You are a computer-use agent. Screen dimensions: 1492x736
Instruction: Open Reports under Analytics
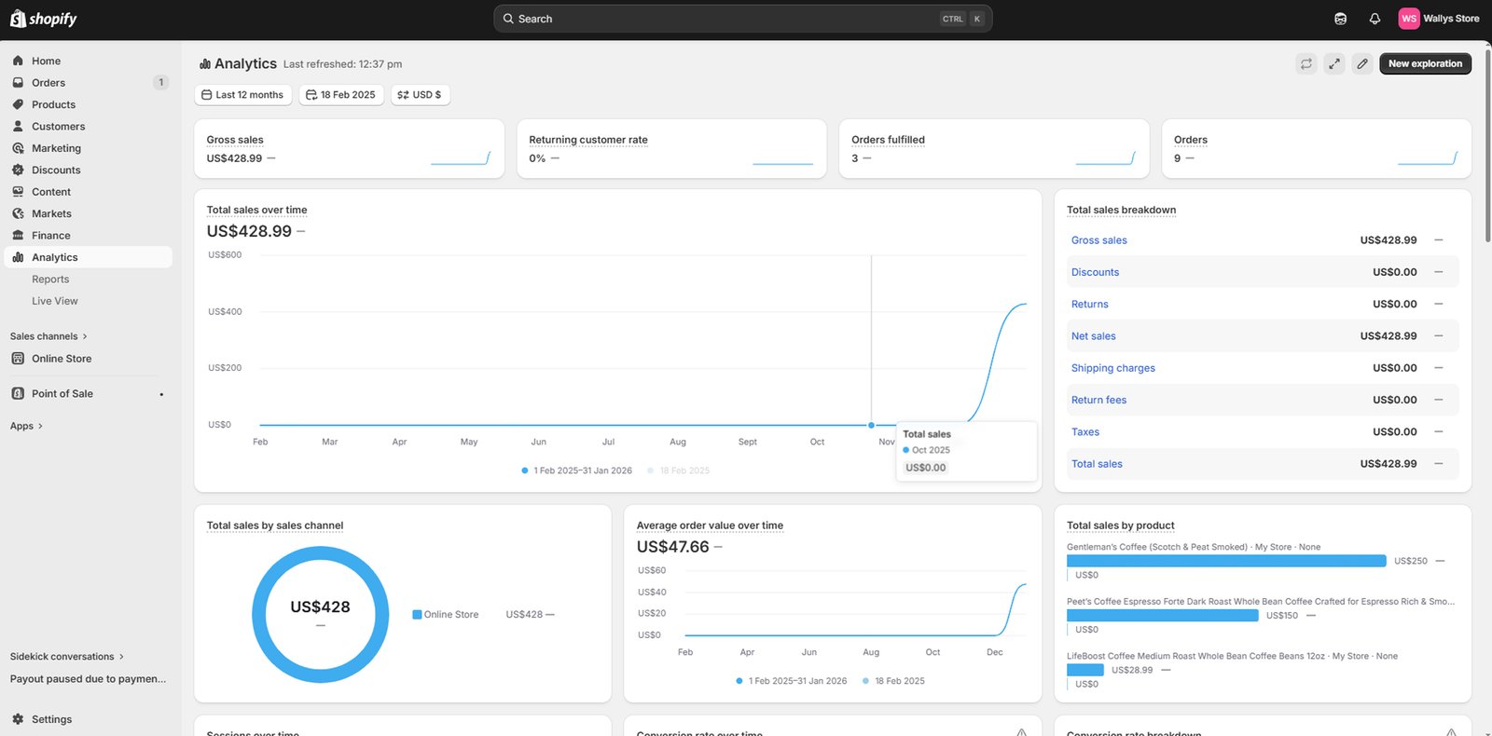point(50,279)
